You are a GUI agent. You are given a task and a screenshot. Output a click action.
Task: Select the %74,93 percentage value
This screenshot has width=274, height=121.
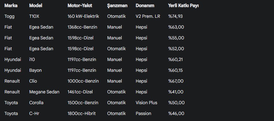(175, 17)
